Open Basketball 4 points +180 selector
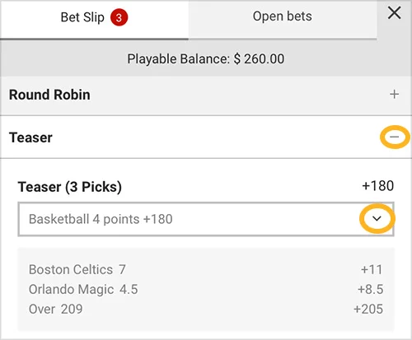The height and width of the screenshot is (340, 412). [206, 219]
